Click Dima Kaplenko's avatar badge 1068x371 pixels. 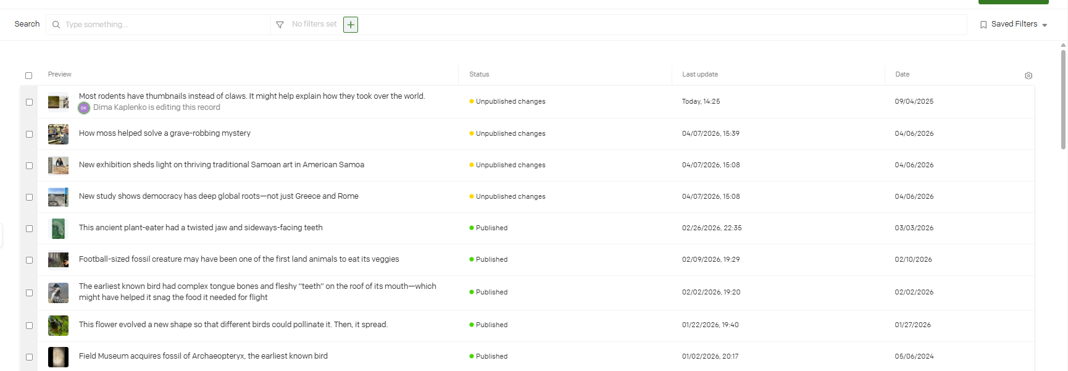[84, 108]
